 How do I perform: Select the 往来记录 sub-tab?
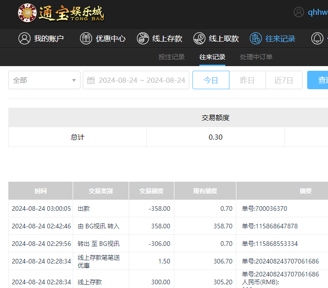[212, 57]
